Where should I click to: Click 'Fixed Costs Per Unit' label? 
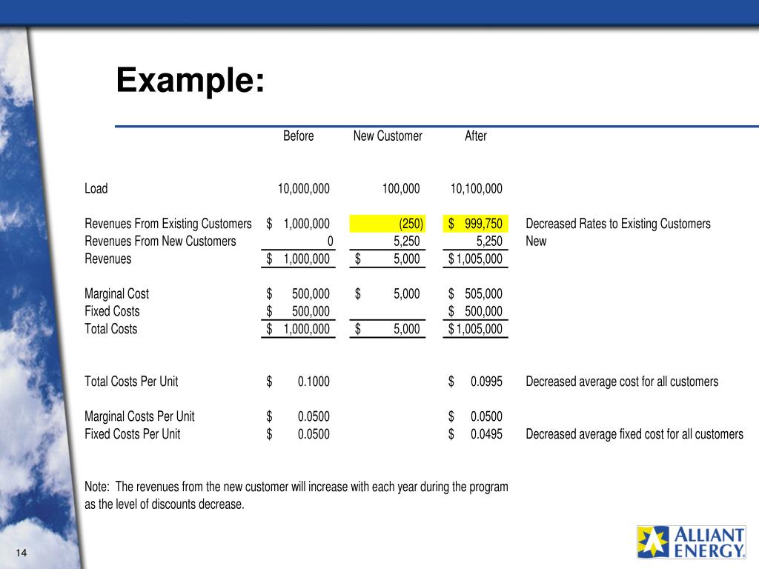(x=132, y=434)
